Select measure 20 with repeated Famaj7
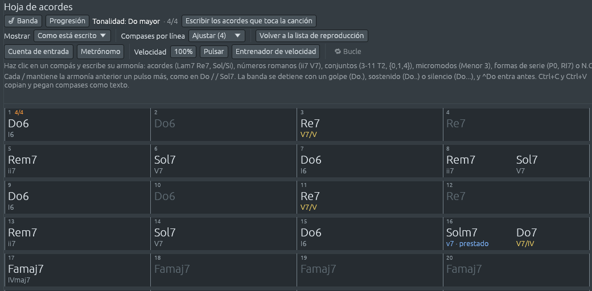 [x=516, y=270]
